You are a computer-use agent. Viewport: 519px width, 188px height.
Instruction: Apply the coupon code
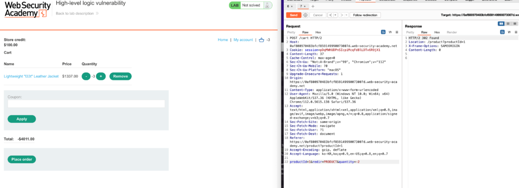coord(22,119)
